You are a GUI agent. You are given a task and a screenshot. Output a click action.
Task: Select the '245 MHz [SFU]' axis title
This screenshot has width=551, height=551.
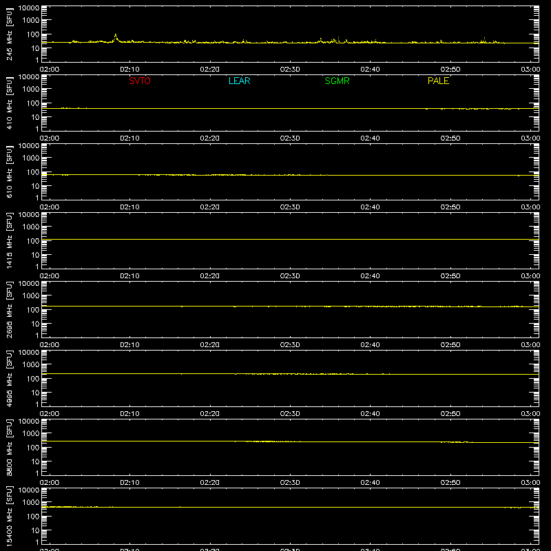pos(9,34)
